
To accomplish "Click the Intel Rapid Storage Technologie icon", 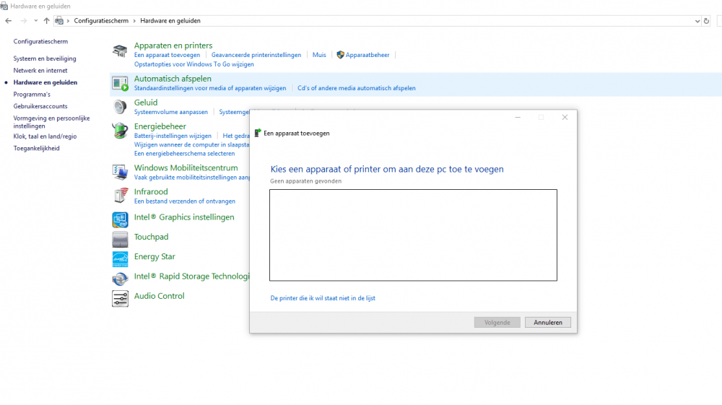I will coord(120,279).
